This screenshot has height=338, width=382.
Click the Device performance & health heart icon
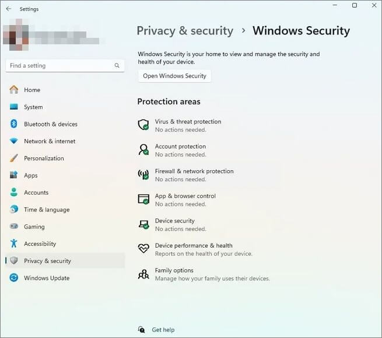click(x=143, y=249)
